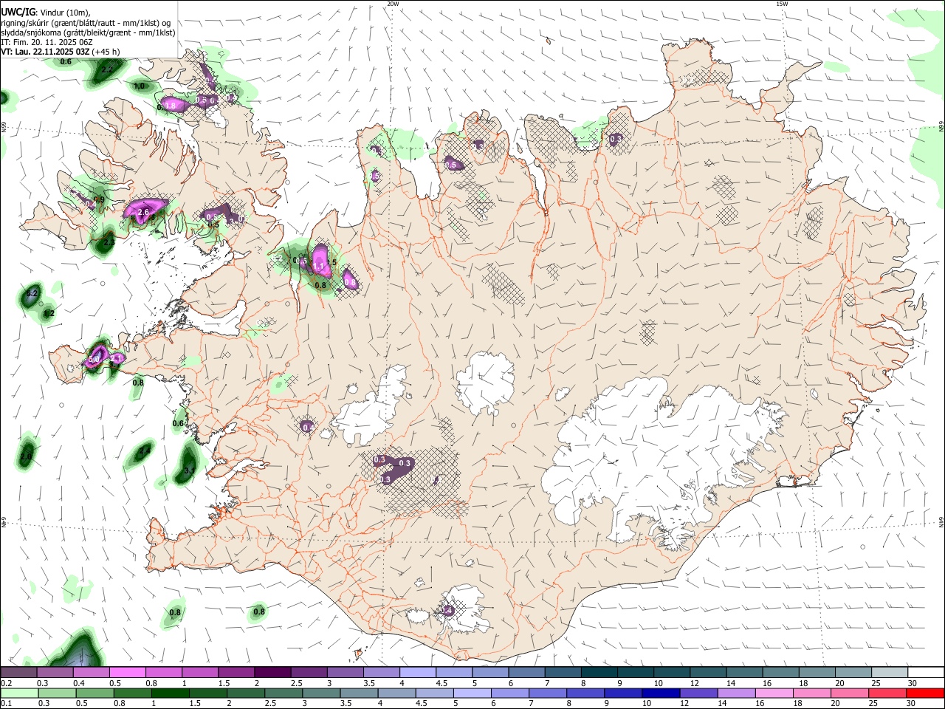Click the dark teal 8–9 snow-scale swatch
Viewport: 945px width, 709px height.
pos(599,672)
